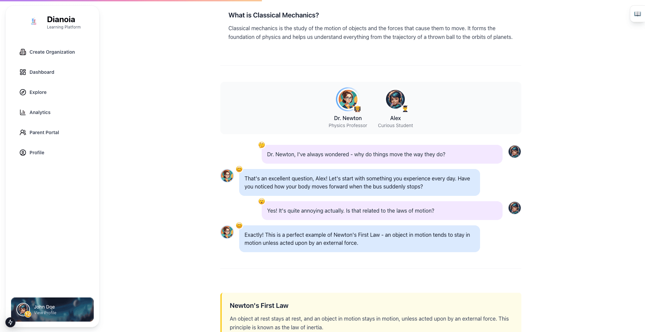Click the Analytics bar chart icon
This screenshot has height=332, width=645.
(23, 112)
